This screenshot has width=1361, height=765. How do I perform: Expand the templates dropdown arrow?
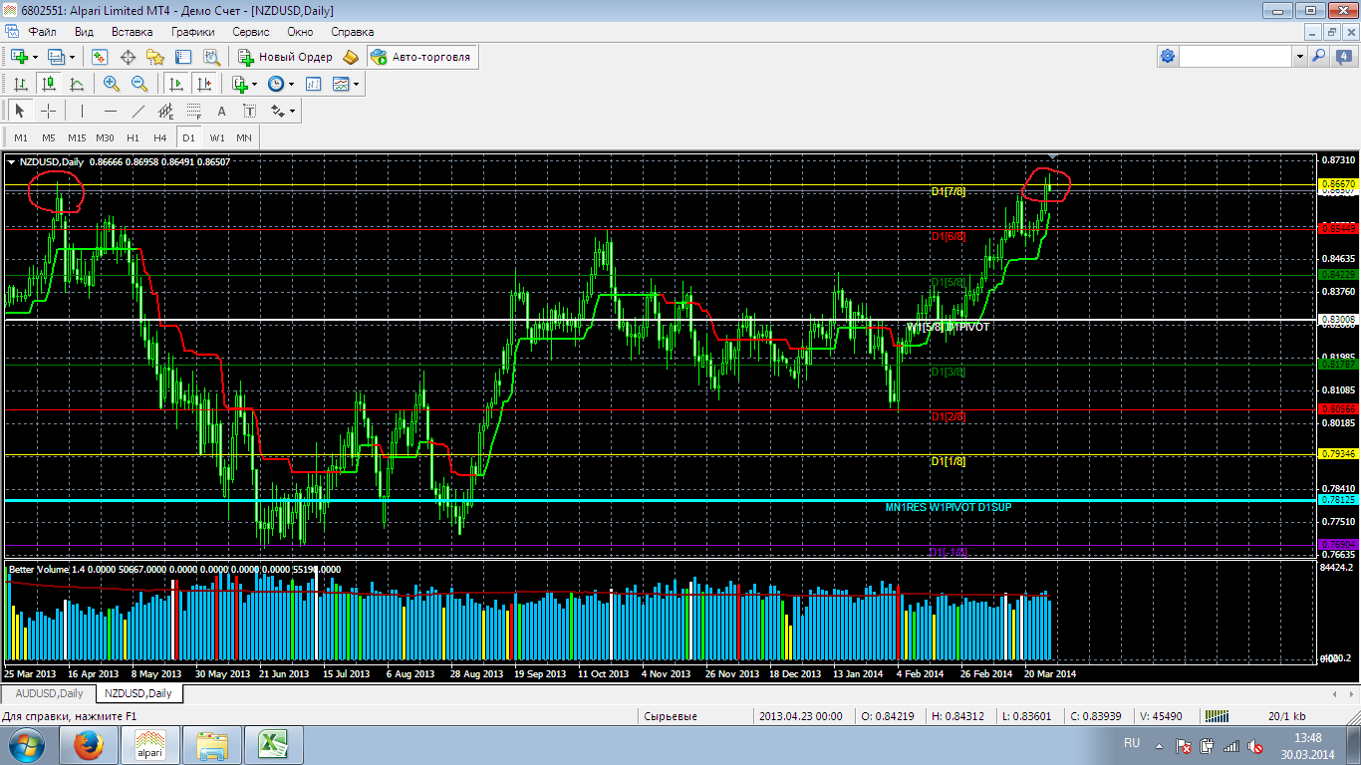tap(356, 85)
